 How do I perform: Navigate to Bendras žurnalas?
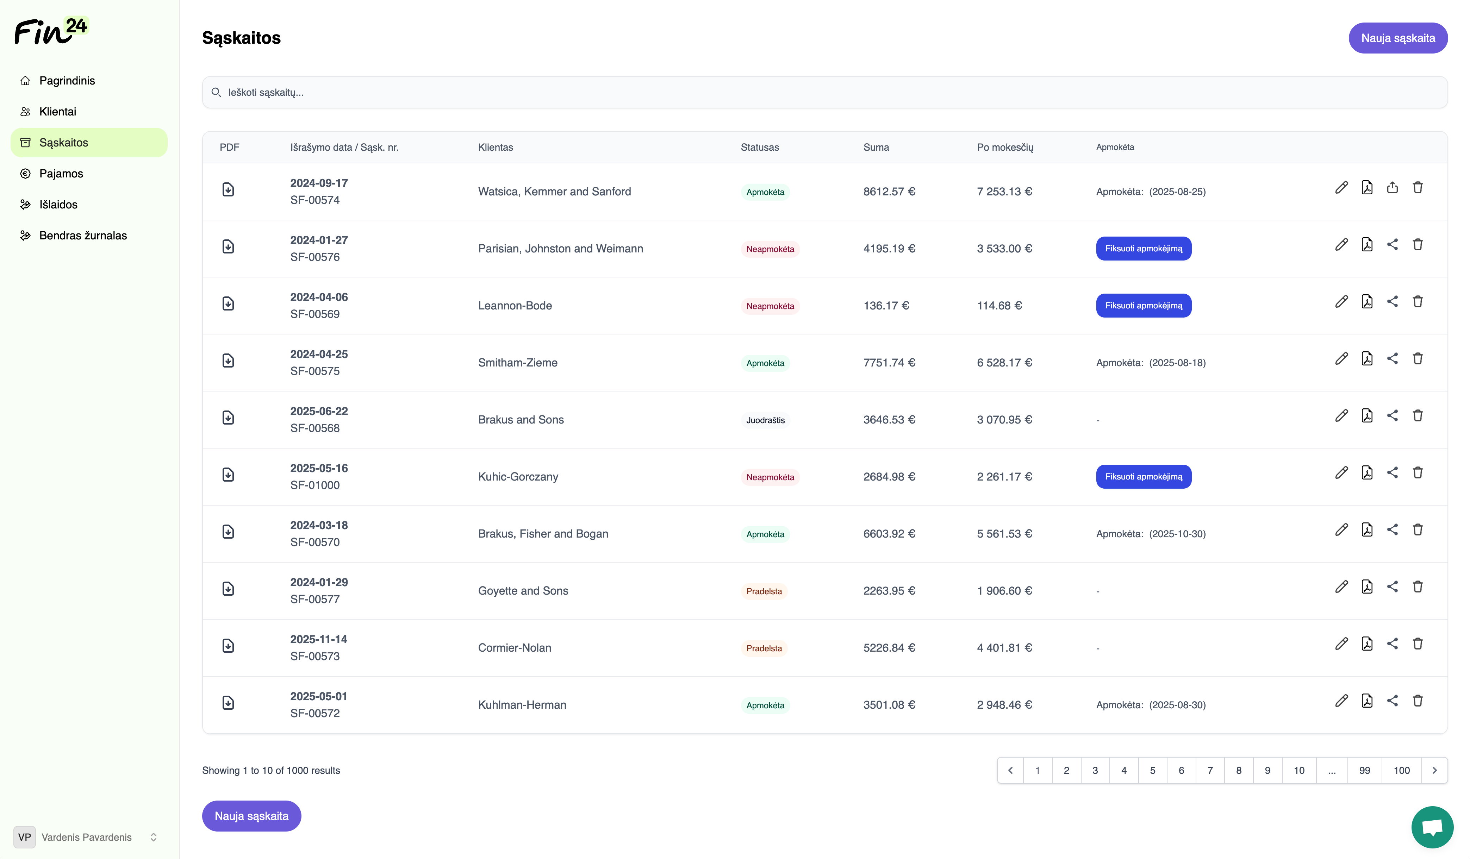point(83,236)
